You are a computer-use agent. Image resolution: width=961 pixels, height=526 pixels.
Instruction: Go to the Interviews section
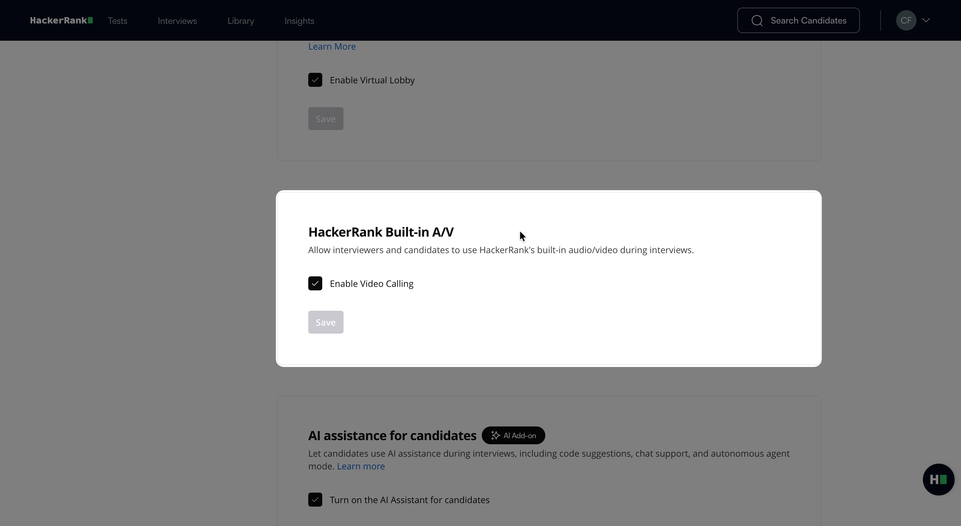[x=177, y=21]
